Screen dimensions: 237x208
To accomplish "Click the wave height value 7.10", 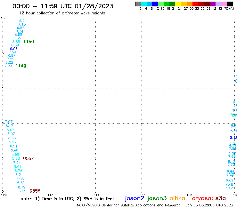I will 22,24.
